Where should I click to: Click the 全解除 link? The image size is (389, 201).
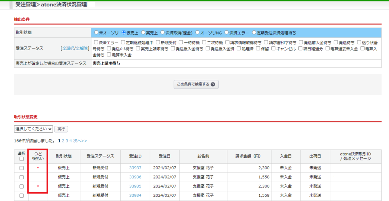coord(82,49)
